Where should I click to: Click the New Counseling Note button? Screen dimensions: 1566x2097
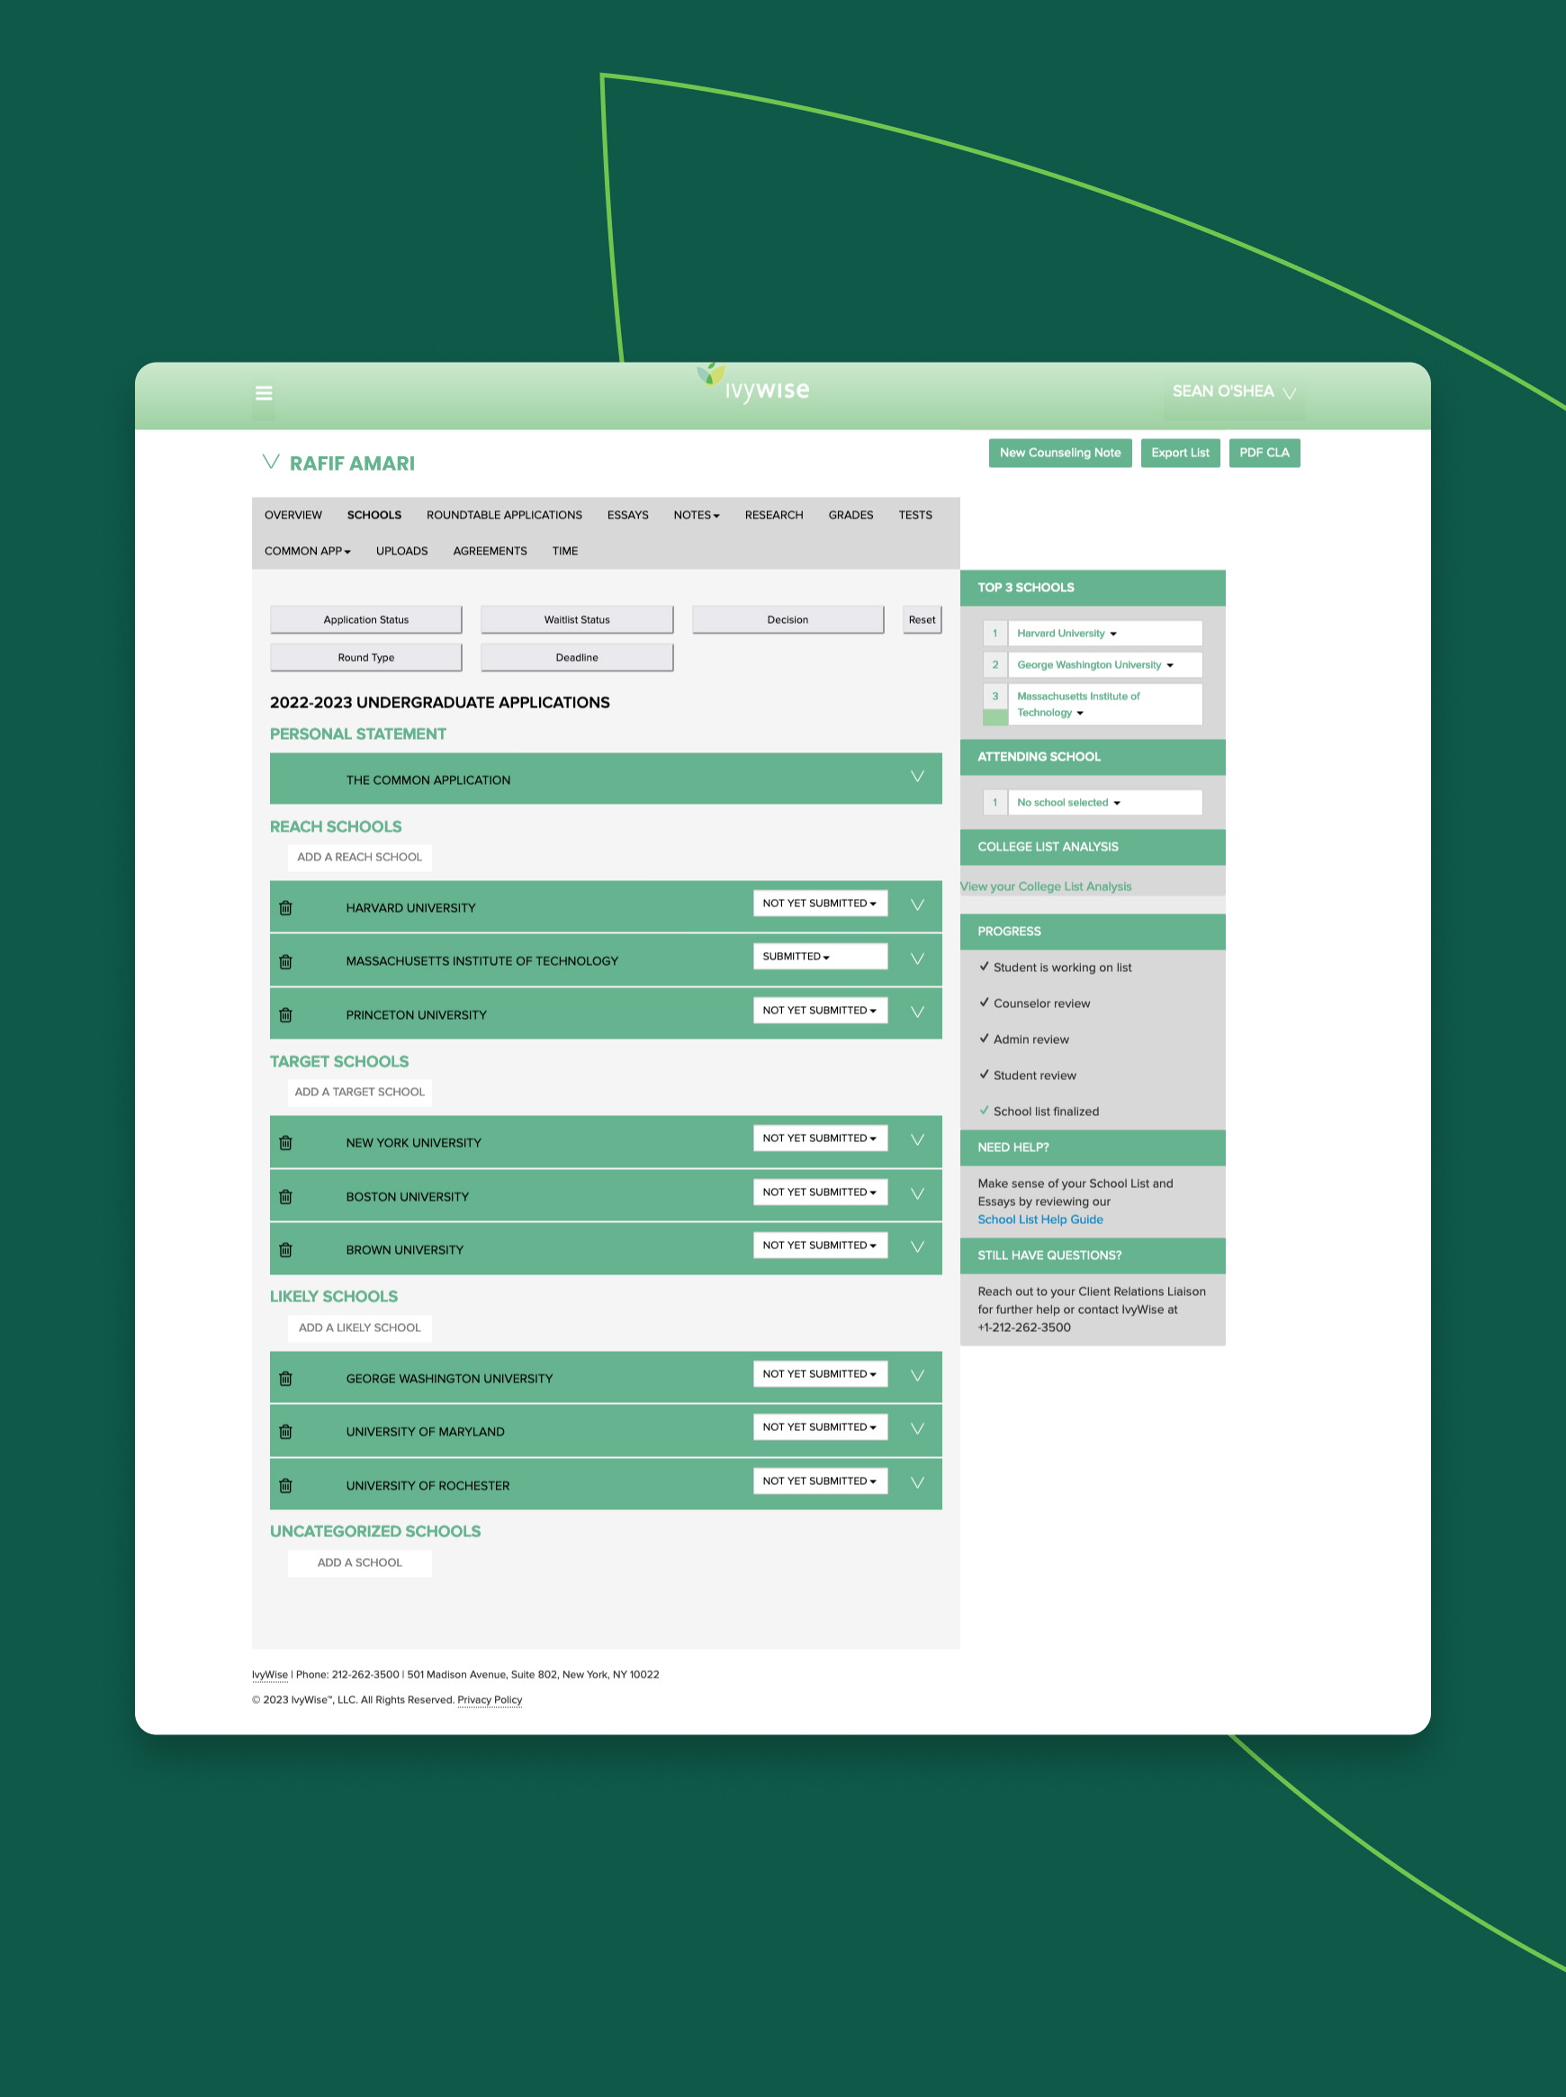point(1060,452)
